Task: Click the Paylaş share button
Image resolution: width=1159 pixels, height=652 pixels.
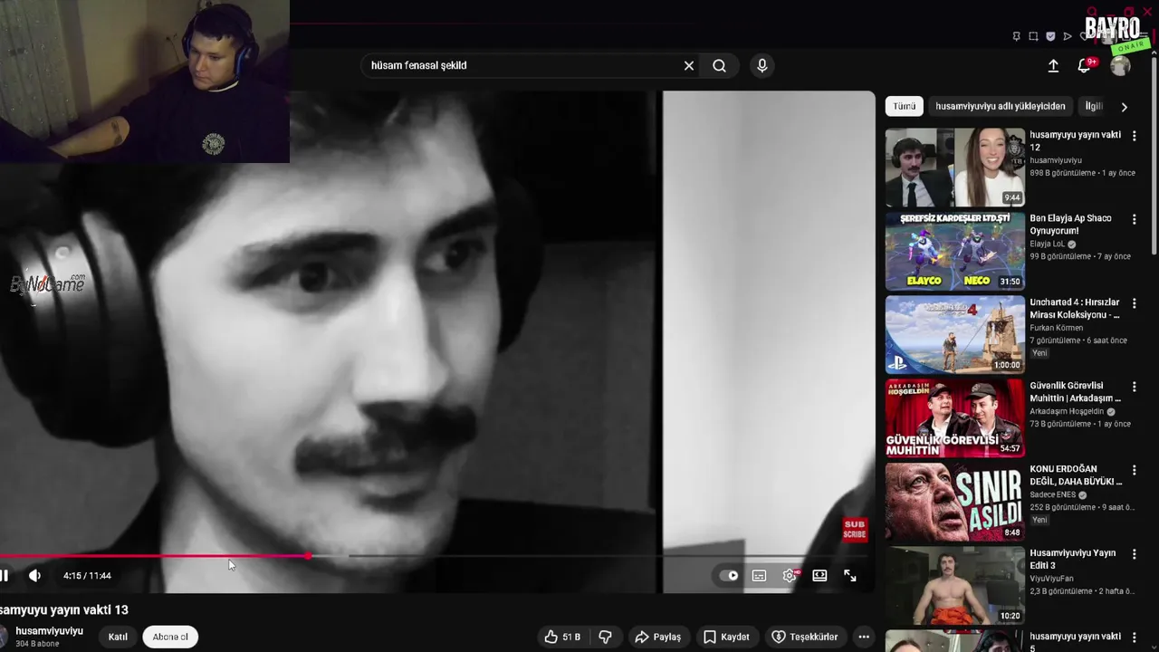Action: [x=657, y=637]
